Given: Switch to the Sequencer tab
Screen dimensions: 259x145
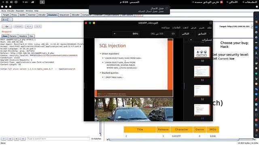Looking at the screenshot, I should pos(64,15).
